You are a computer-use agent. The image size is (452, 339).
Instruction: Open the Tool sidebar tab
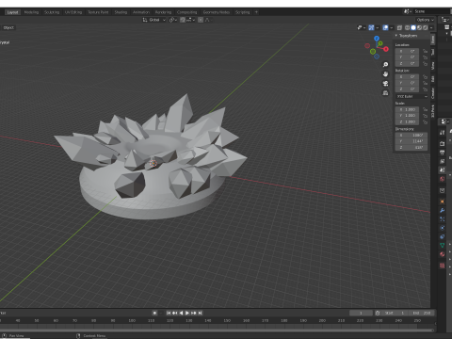point(433,52)
